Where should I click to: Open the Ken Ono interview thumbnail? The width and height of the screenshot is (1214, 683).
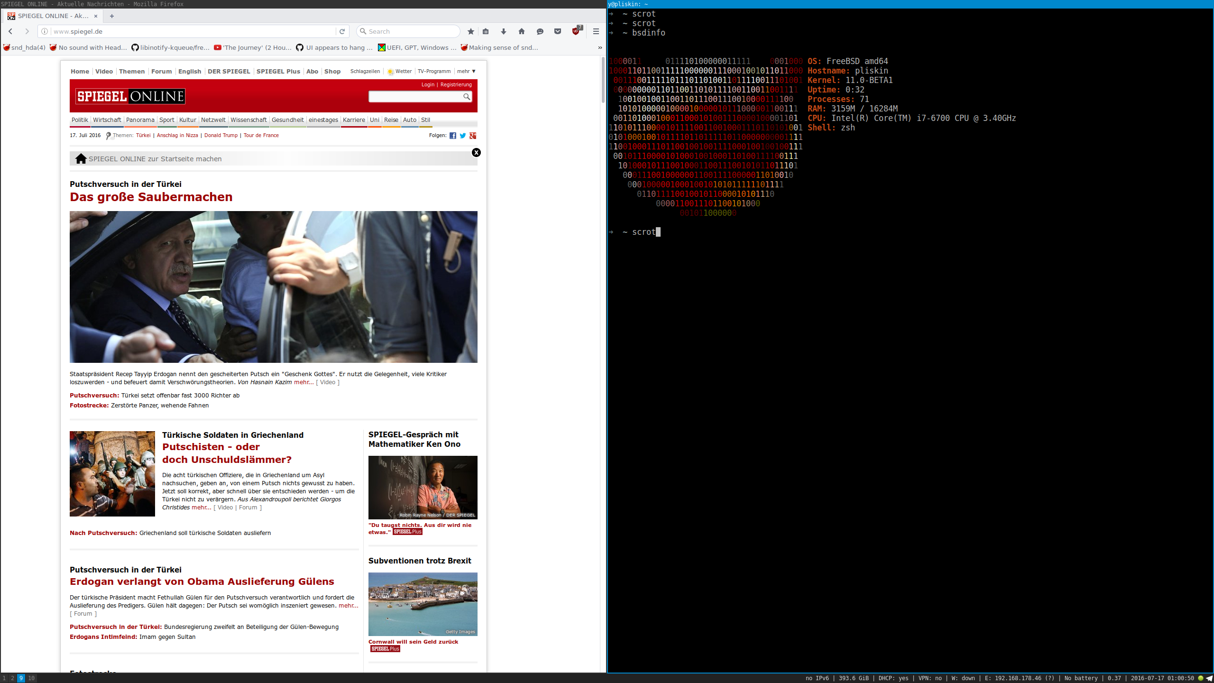click(x=423, y=488)
